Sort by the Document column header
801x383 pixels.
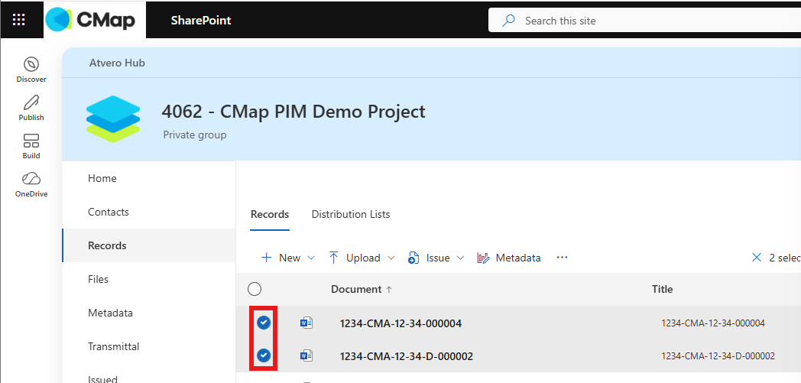(362, 290)
